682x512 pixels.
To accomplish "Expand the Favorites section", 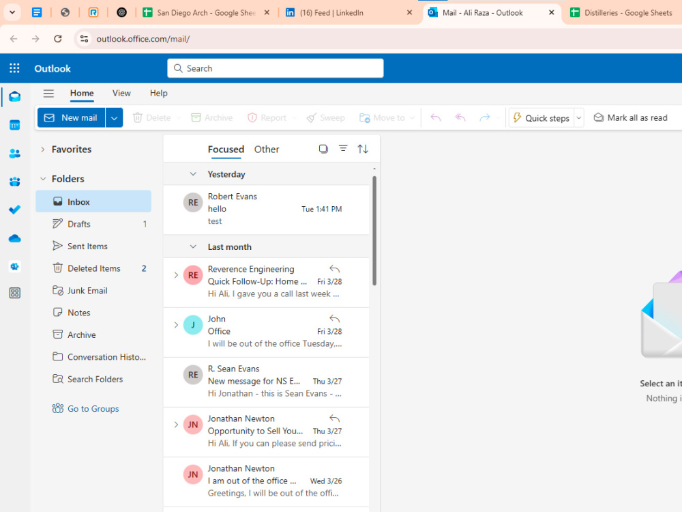I will coord(42,150).
